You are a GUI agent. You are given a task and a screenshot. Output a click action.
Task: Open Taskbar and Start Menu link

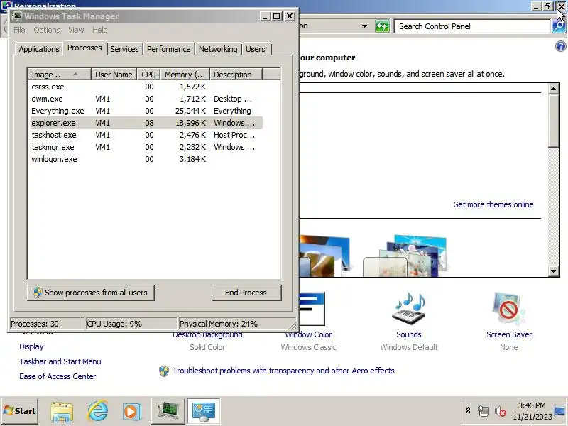(60, 361)
